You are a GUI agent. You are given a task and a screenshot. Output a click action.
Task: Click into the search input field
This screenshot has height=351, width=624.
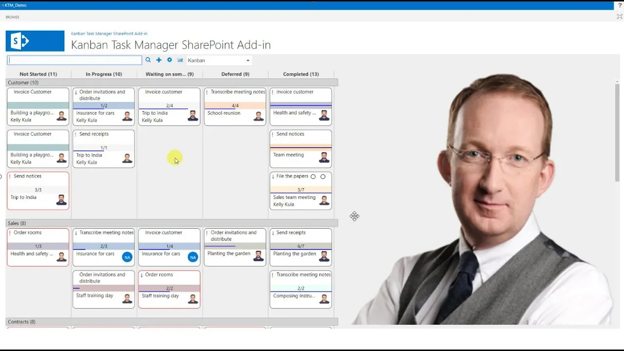[x=75, y=60]
